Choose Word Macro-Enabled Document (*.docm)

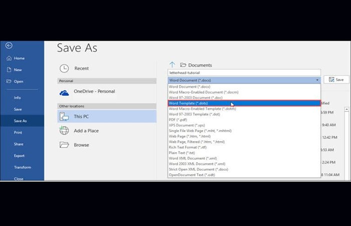coord(244,92)
